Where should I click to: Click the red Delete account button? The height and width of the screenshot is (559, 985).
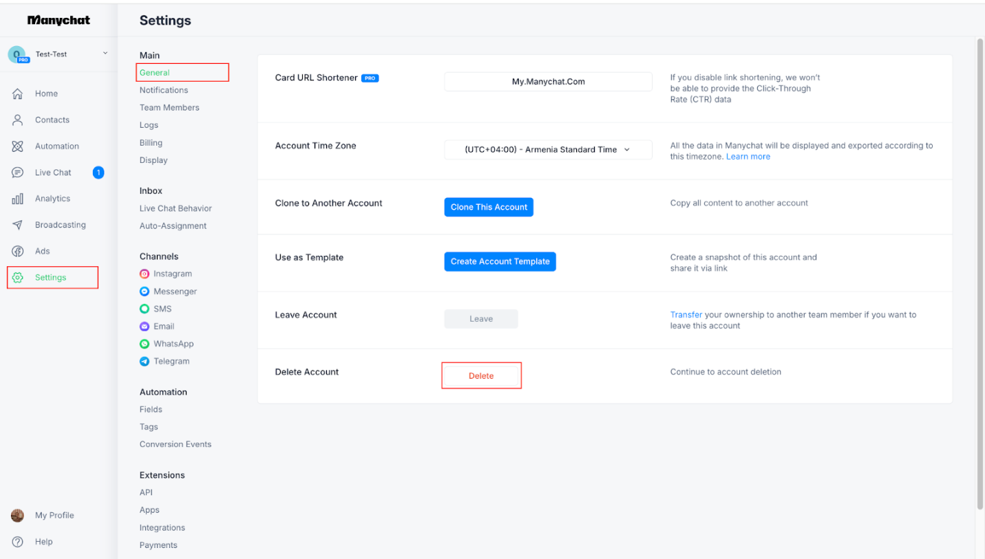[481, 375]
